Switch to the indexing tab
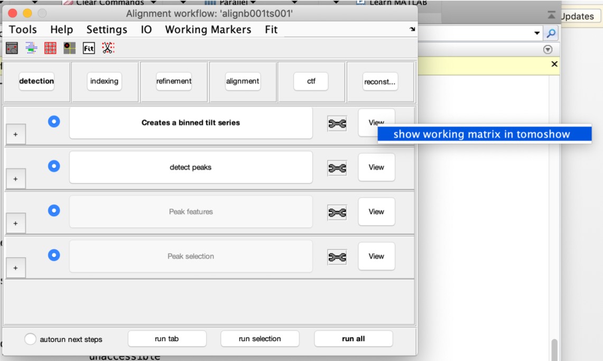This screenshot has width=603, height=361. (x=104, y=81)
